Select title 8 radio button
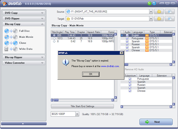 click(x=54, y=41)
